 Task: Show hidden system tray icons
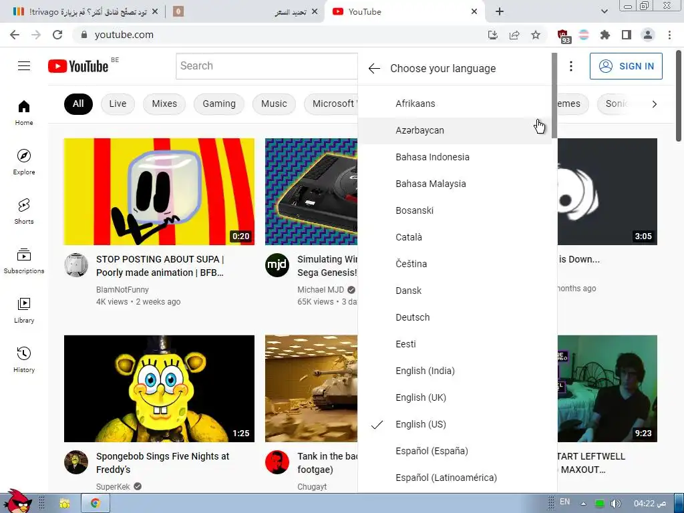(x=583, y=504)
